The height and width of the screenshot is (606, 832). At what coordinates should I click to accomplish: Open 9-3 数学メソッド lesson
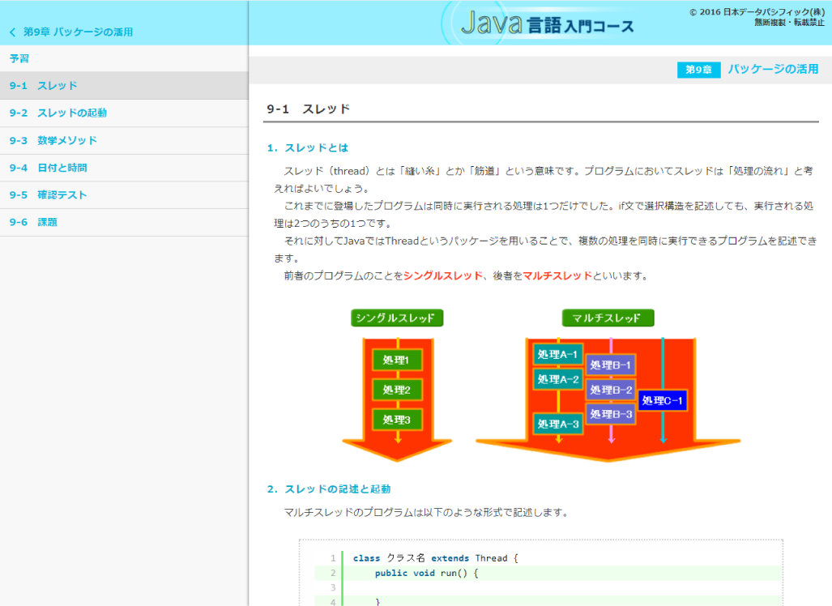(53, 140)
